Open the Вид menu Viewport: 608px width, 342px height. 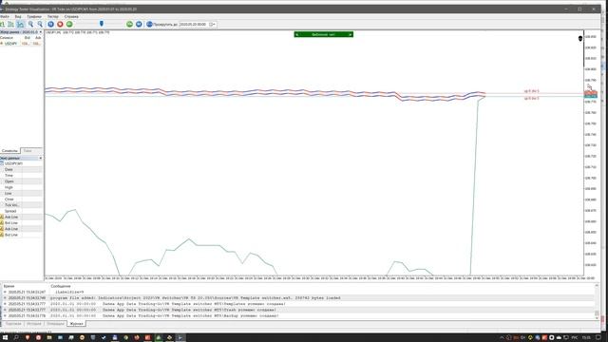[18, 17]
